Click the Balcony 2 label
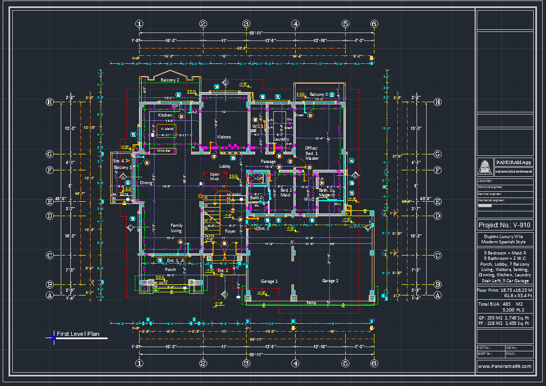Screen dimensions: 546x386 [x=170, y=80]
